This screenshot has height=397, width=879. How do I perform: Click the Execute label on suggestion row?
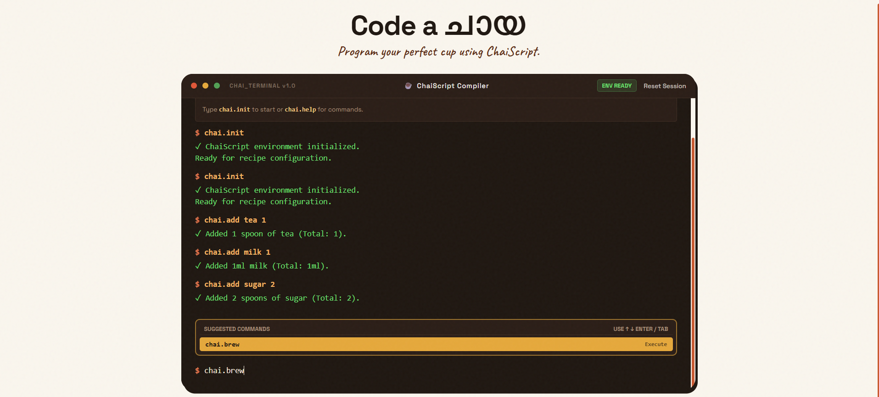(x=655, y=344)
